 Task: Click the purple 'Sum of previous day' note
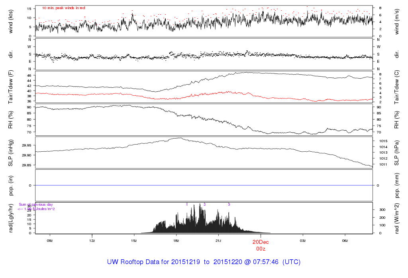click(x=35, y=205)
